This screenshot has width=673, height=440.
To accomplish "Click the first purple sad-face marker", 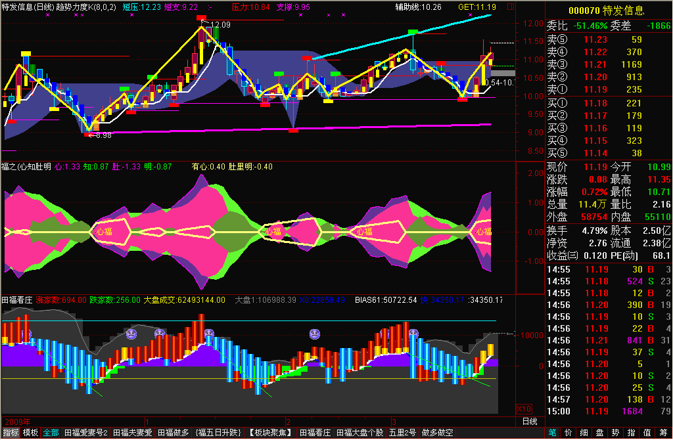I will pyautogui.click(x=131, y=334).
